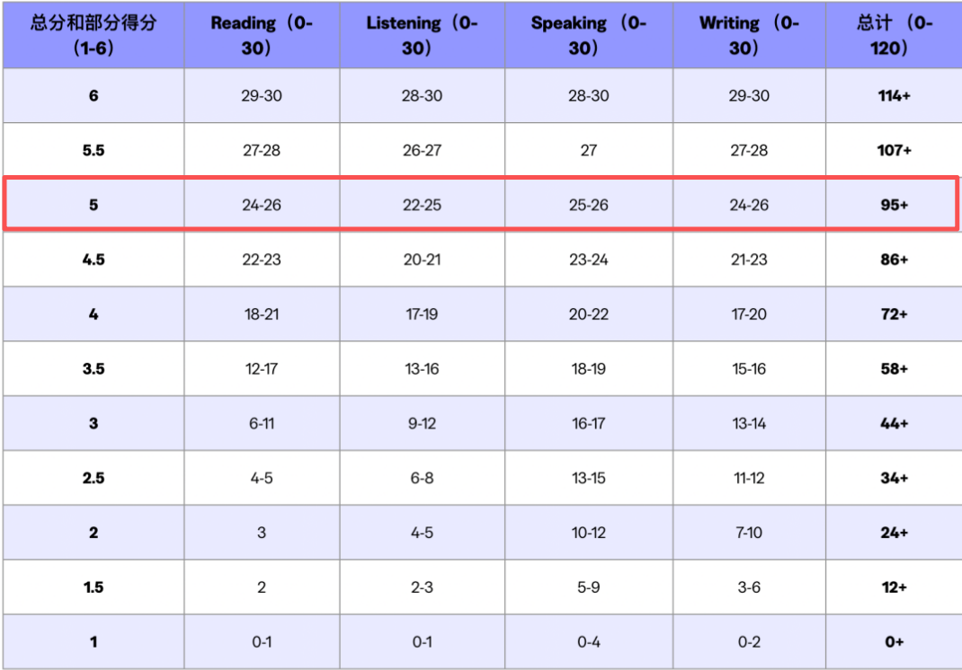Viewport: 962px width, 670px height.
Task: Click the Speaking cell showing 27
Action: [x=588, y=150]
